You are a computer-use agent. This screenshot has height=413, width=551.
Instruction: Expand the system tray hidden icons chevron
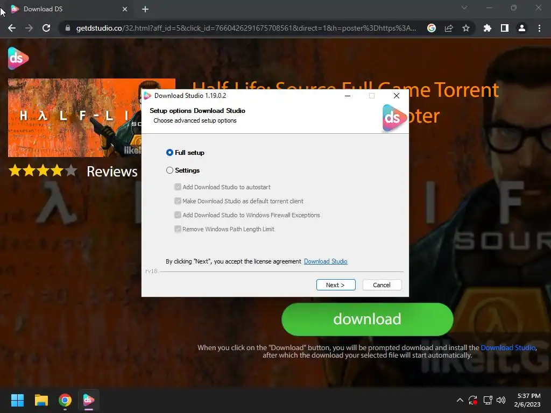[x=460, y=400]
